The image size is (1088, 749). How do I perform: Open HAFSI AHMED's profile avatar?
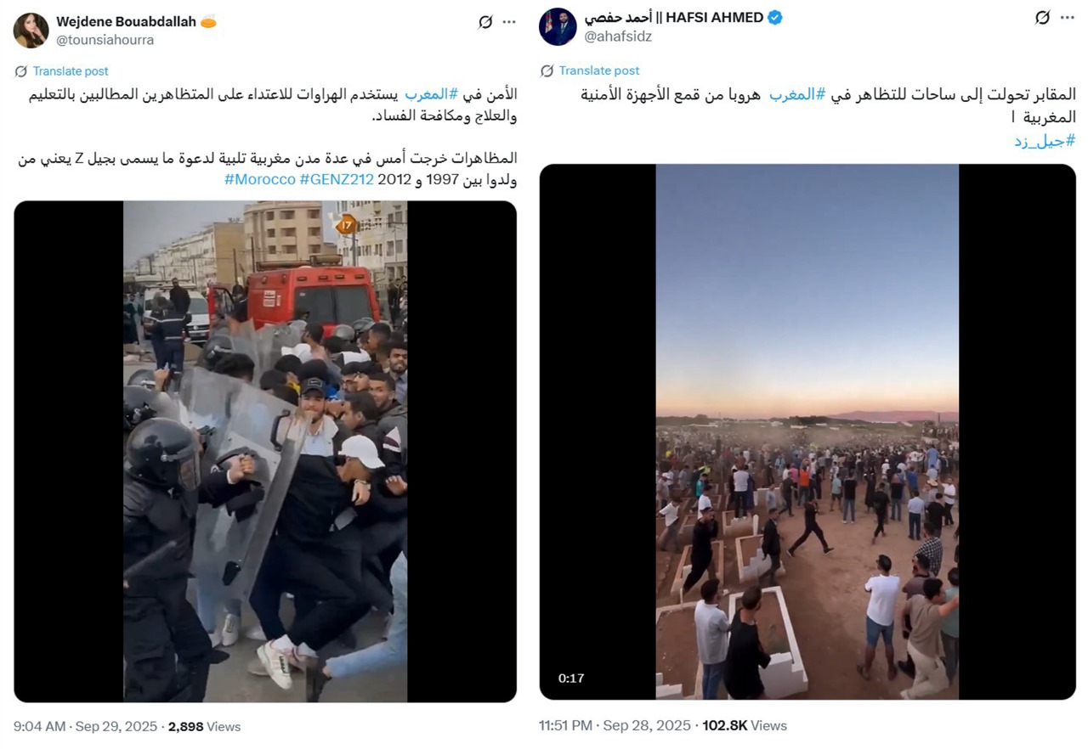pyautogui.click(x=558, y=27)
